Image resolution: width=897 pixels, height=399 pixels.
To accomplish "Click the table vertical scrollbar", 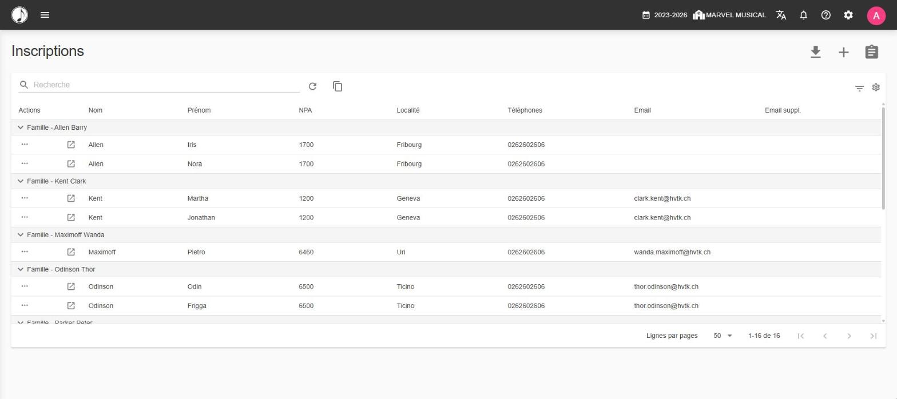I will [883, 157].
